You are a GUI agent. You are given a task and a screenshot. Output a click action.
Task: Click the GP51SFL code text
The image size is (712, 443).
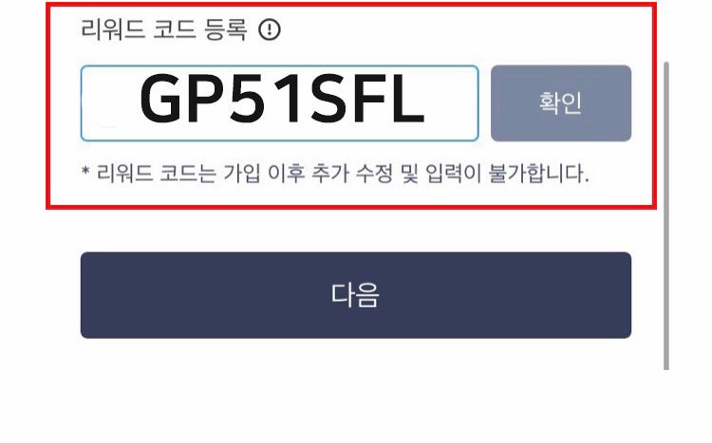pyautogui.click(x=282, y=99)
